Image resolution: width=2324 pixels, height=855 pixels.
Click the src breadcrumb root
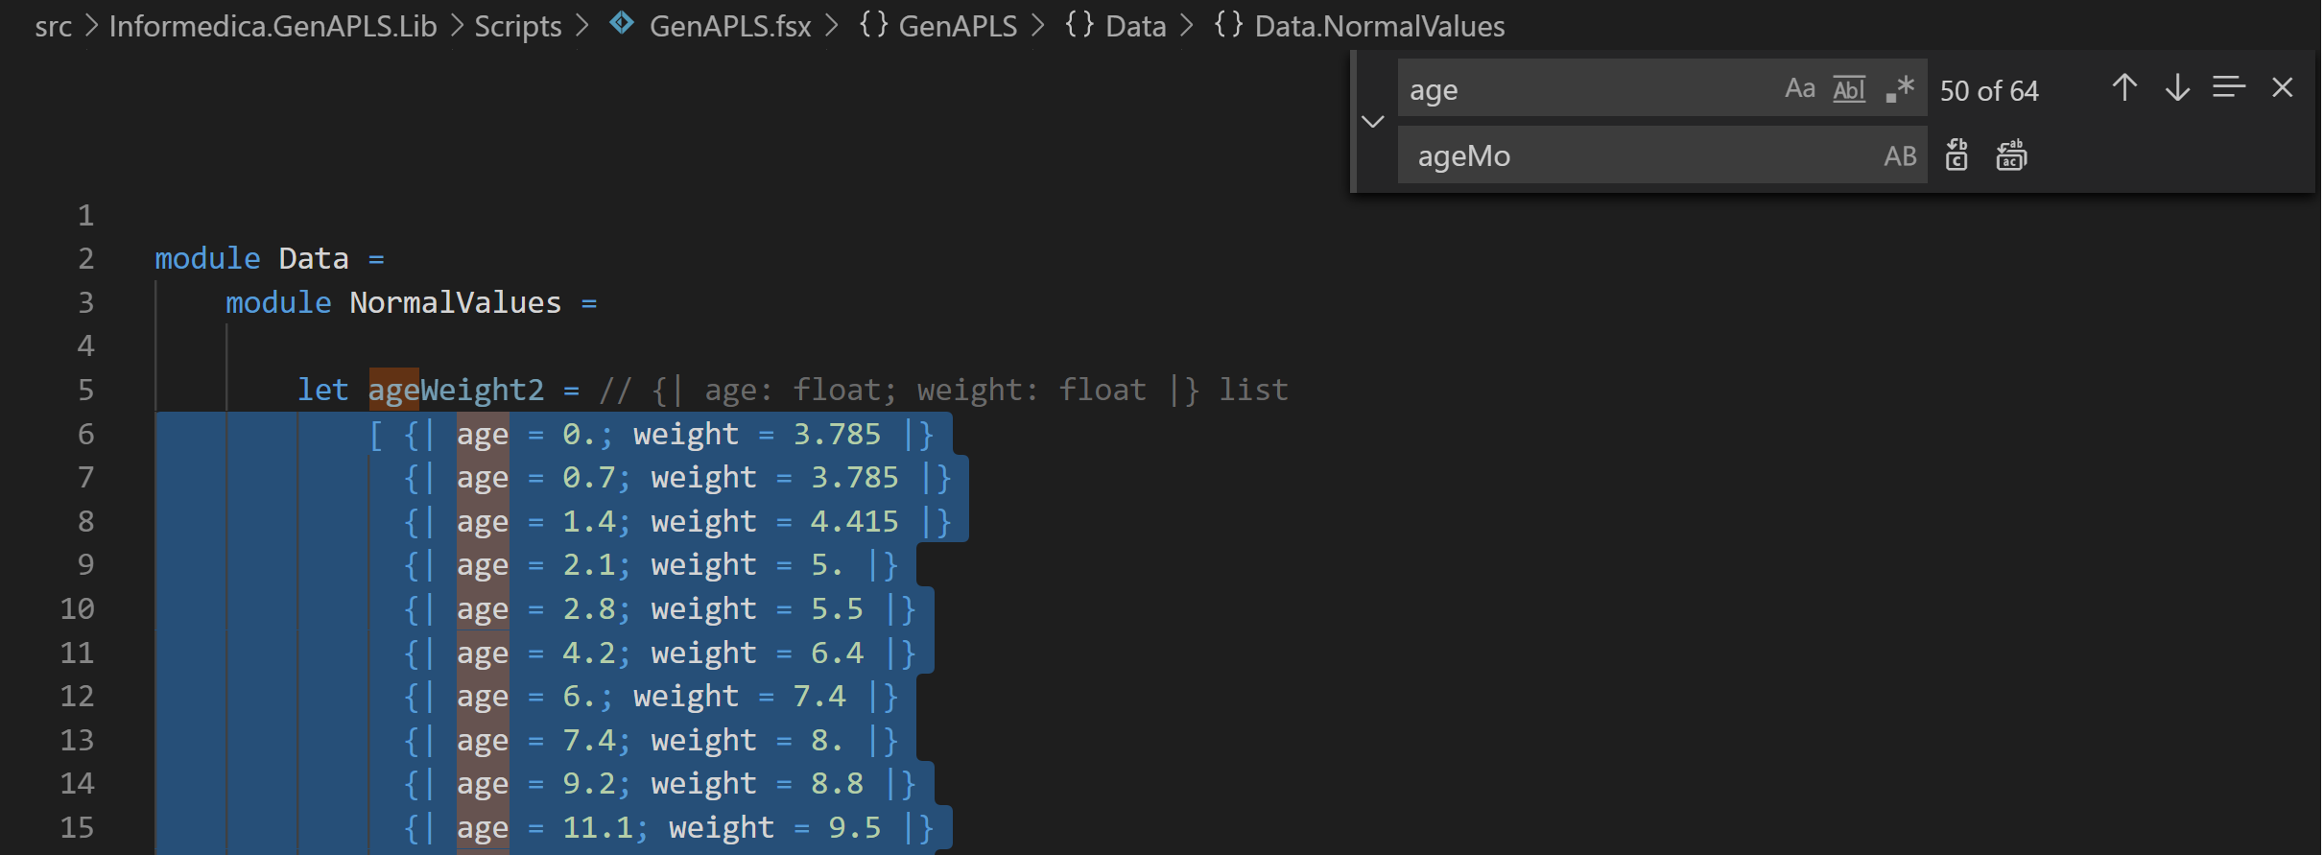(x=54, y=26)
